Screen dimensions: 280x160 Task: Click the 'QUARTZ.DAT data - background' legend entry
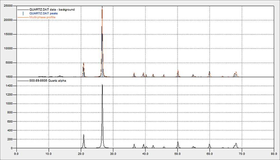[x=52, y=10]
